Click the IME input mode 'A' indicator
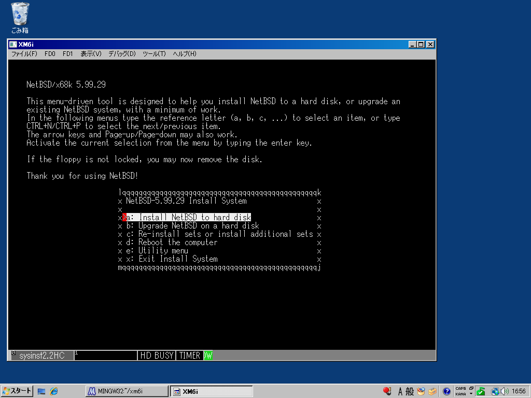Screen dimensions: 531x398 coord(400,392)
